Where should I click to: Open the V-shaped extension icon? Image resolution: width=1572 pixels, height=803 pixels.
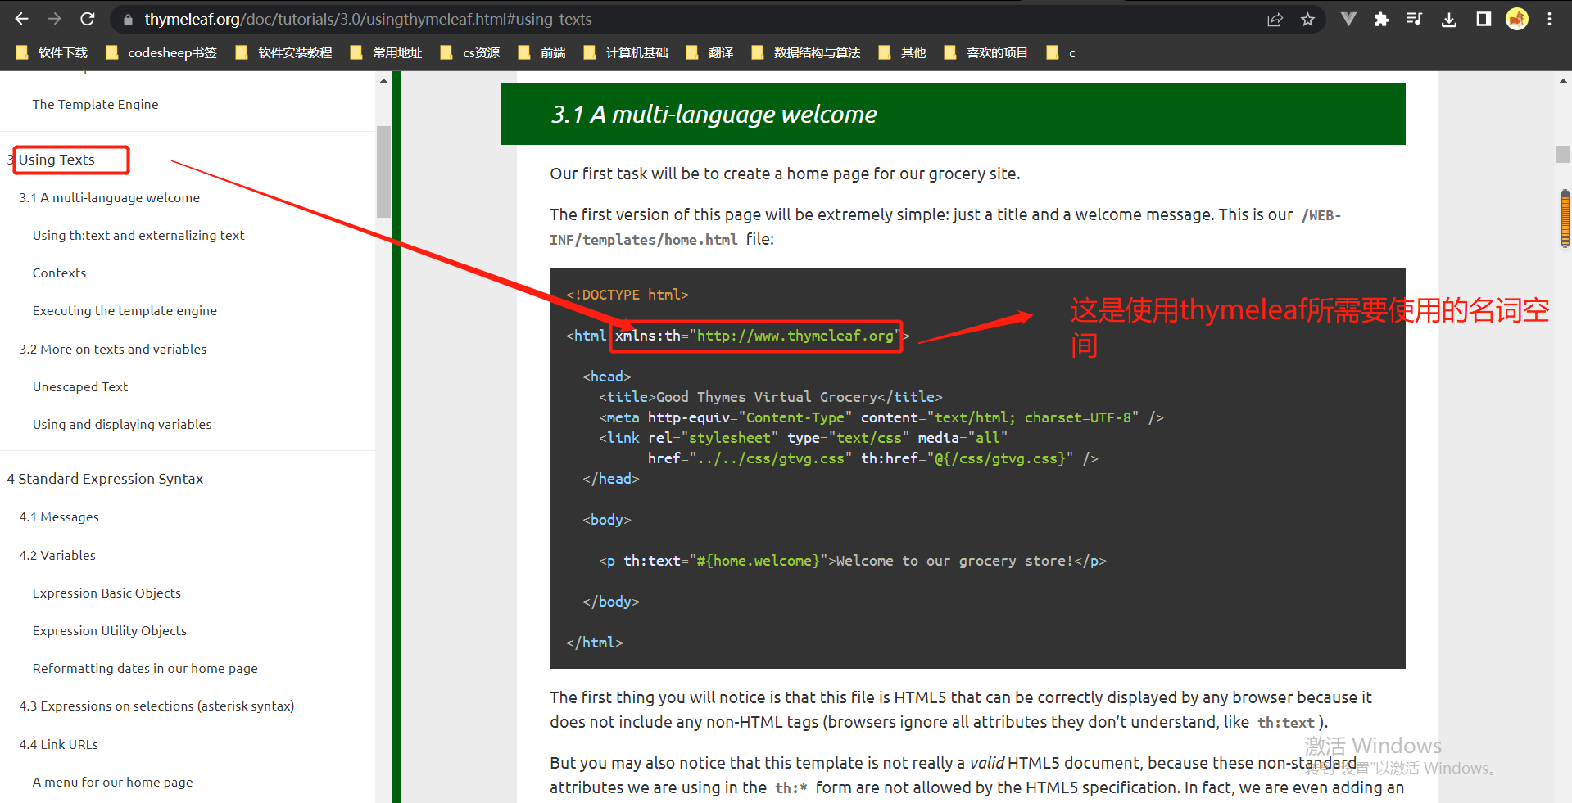(1348, 19)
